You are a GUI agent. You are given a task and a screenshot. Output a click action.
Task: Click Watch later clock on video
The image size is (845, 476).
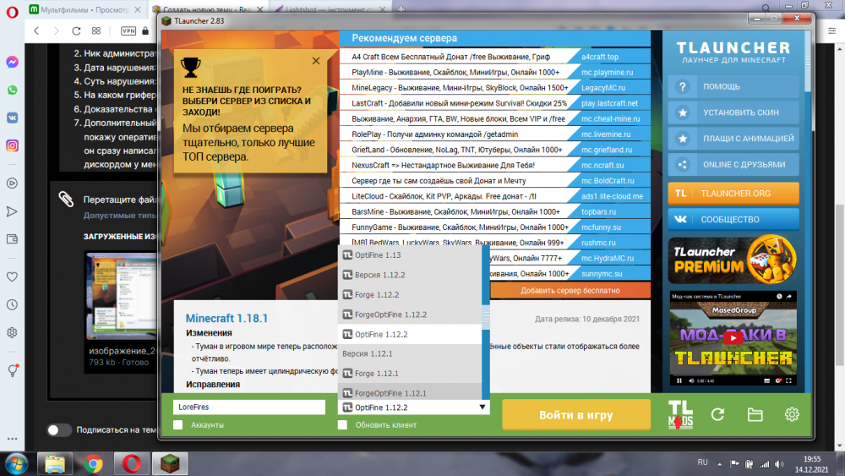[x=779, y=297]
